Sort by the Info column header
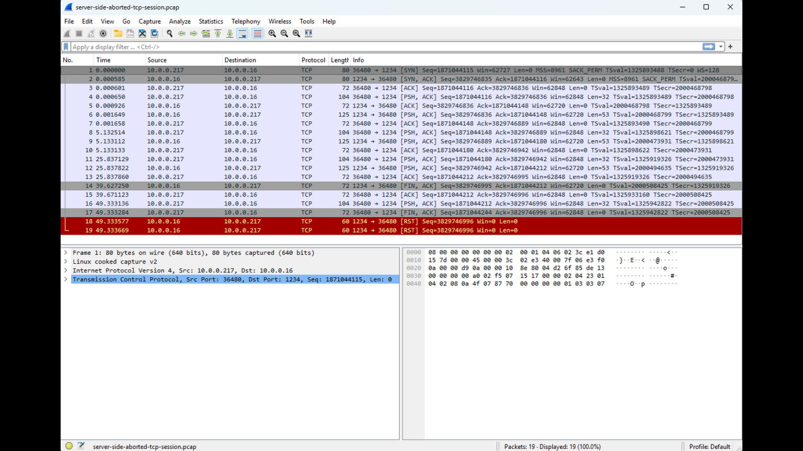This screenshot has width=803, height=451. (546, 60)
